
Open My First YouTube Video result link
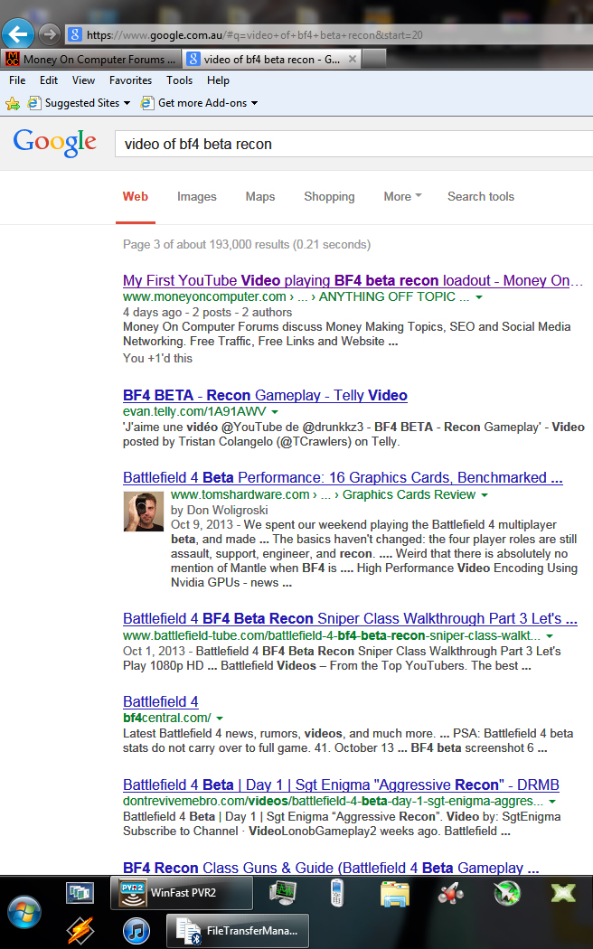click(x=353, y=280)
